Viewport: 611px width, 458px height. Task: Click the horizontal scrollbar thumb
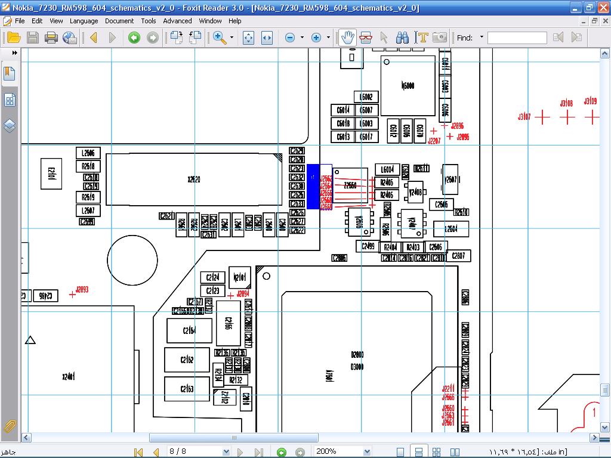[234, 438]
